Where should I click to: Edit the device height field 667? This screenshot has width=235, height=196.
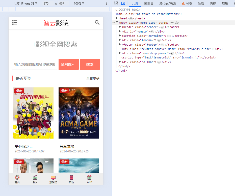tap(62, 3)
